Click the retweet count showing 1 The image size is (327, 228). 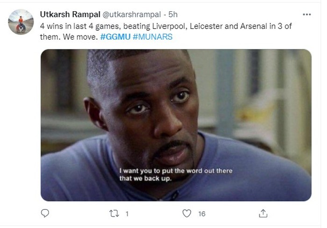pyautogui.click(x=127, y=214)
